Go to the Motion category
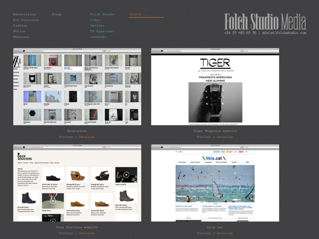319x239 pixels. pos(19,31)
